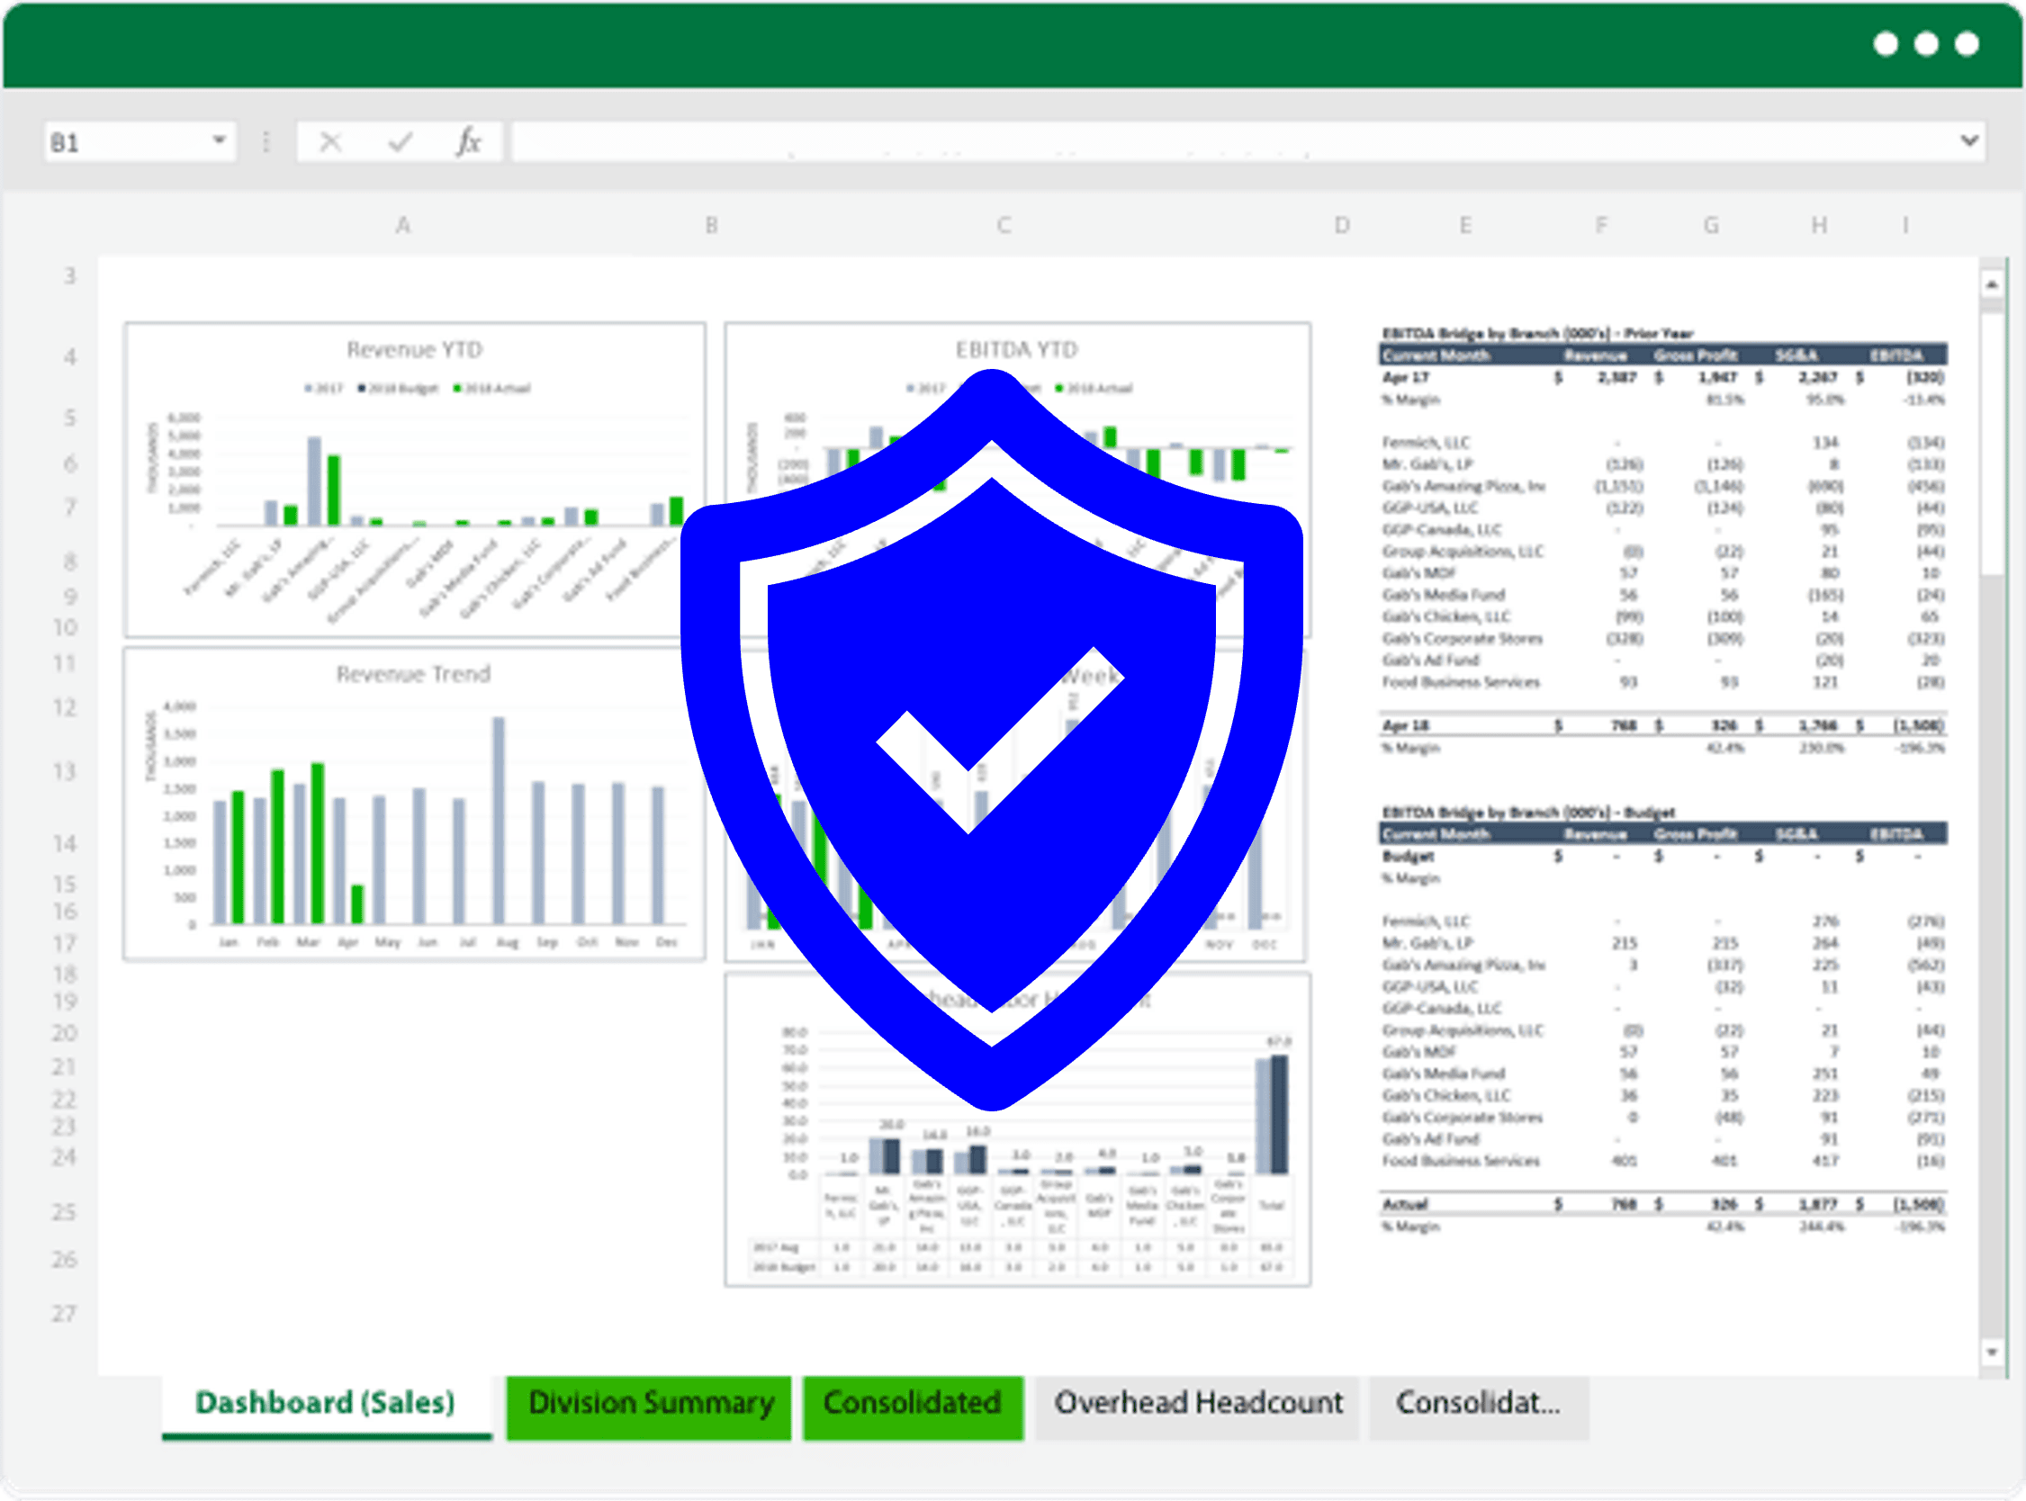Click the confirm checkmark in formula bar
Screen dimensions: 2026x1501
[x=400, y=142]
